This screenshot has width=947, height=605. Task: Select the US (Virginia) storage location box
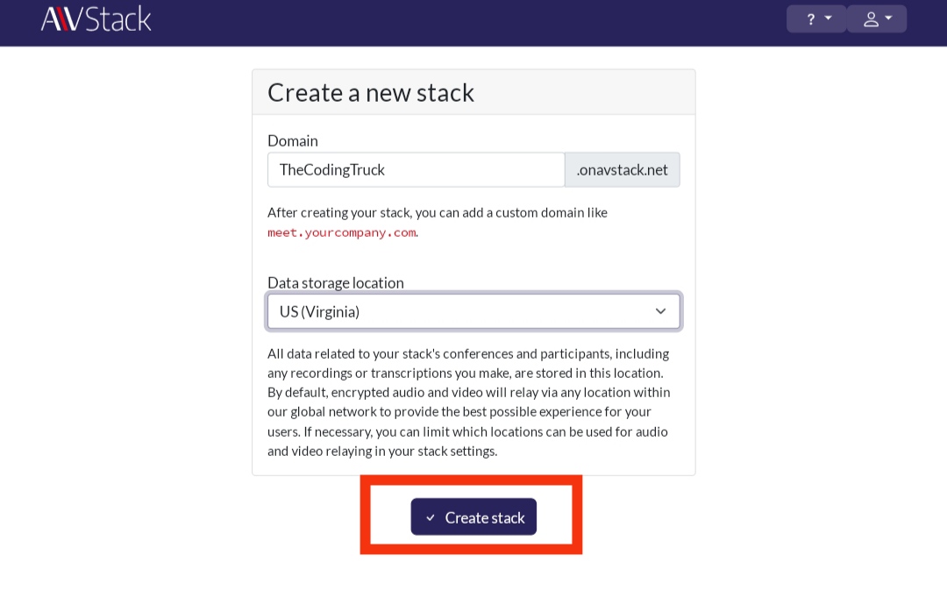point(456,311)
